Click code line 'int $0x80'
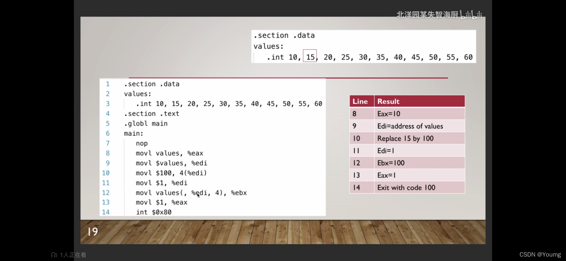The image size is (566, 261). tap(154, 212)
